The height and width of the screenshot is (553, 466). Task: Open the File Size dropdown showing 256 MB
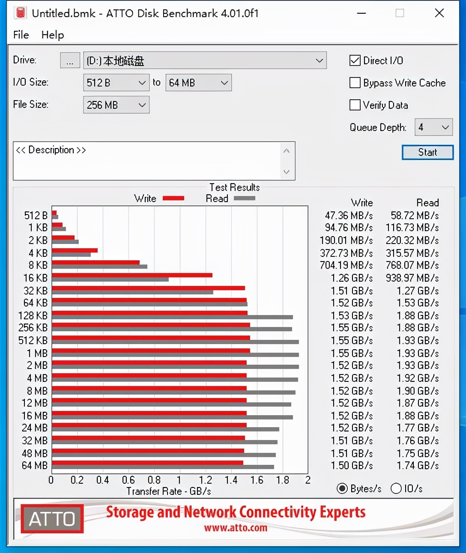click(141, 105)
